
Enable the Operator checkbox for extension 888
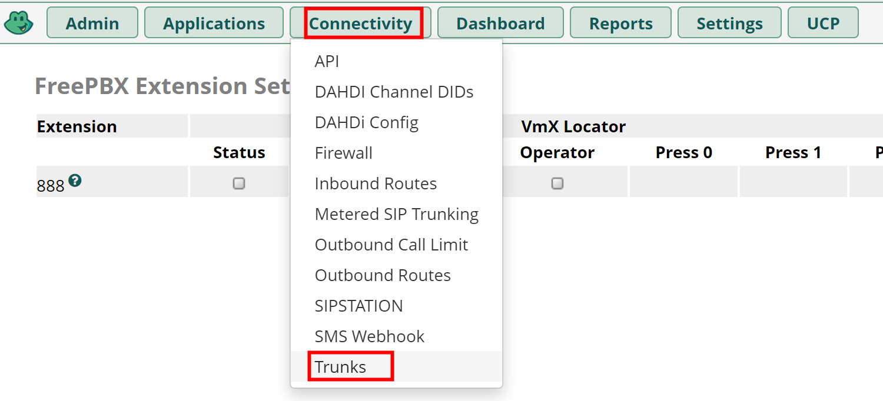[x=557, y=183]
